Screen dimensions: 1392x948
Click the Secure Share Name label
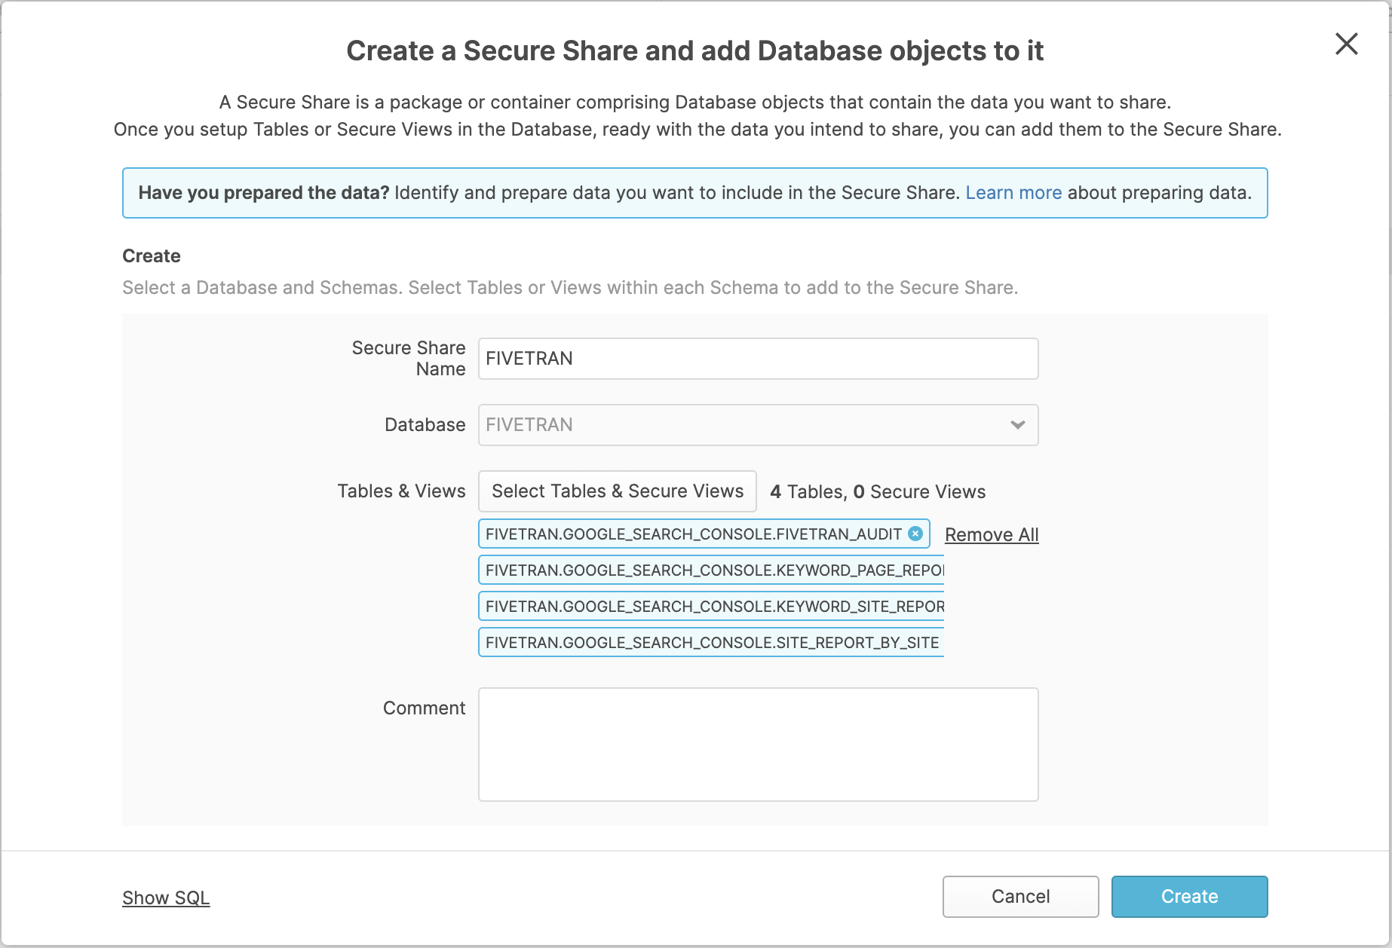(409, 359)
